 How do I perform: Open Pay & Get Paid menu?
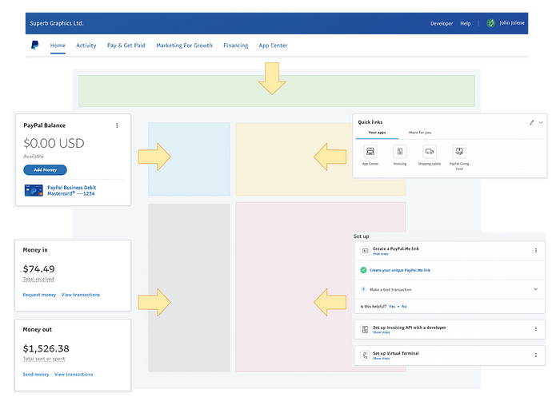(126, 46)
